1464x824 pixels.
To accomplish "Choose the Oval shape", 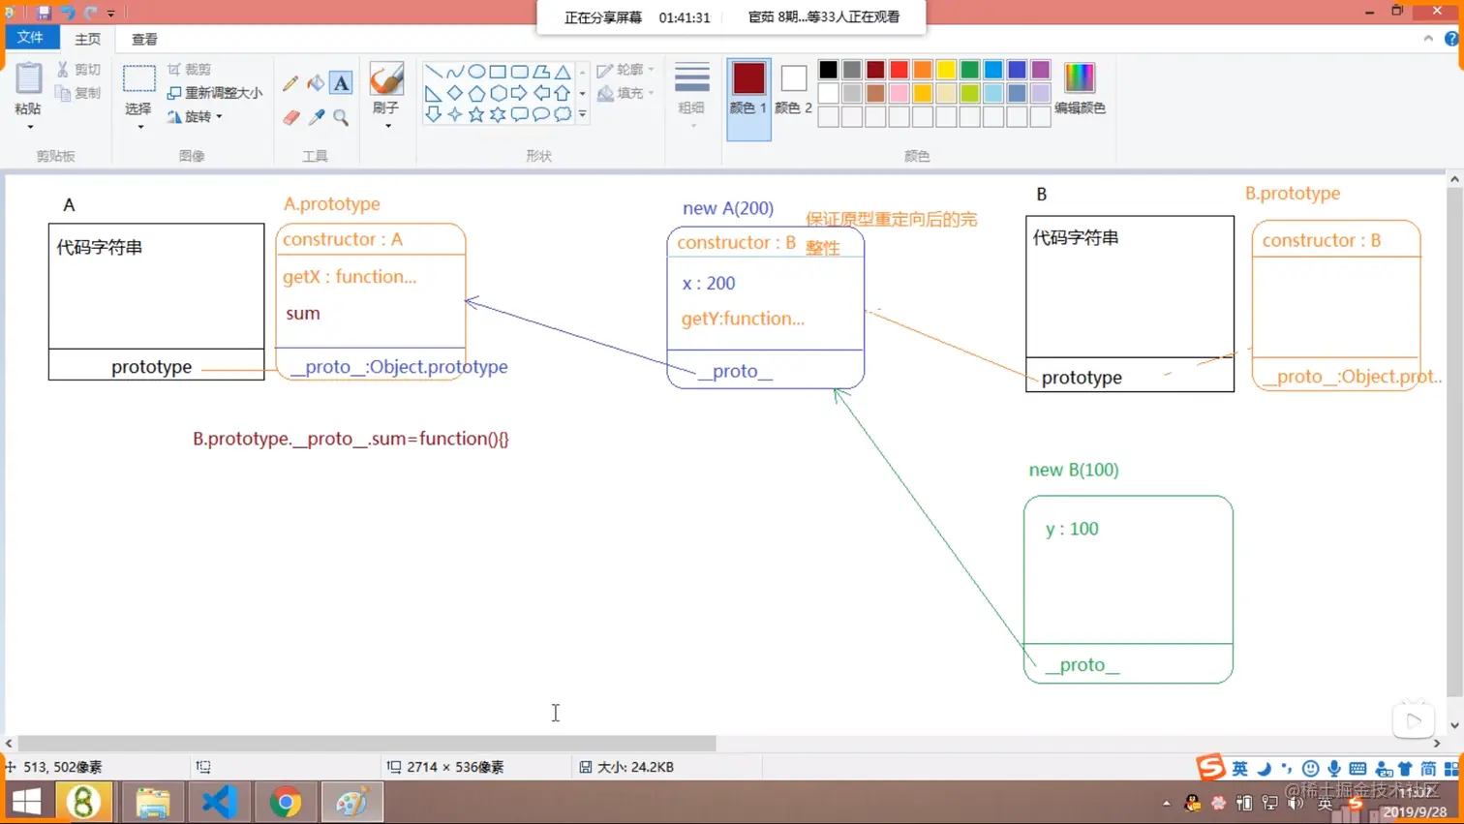I will point(476,72).
